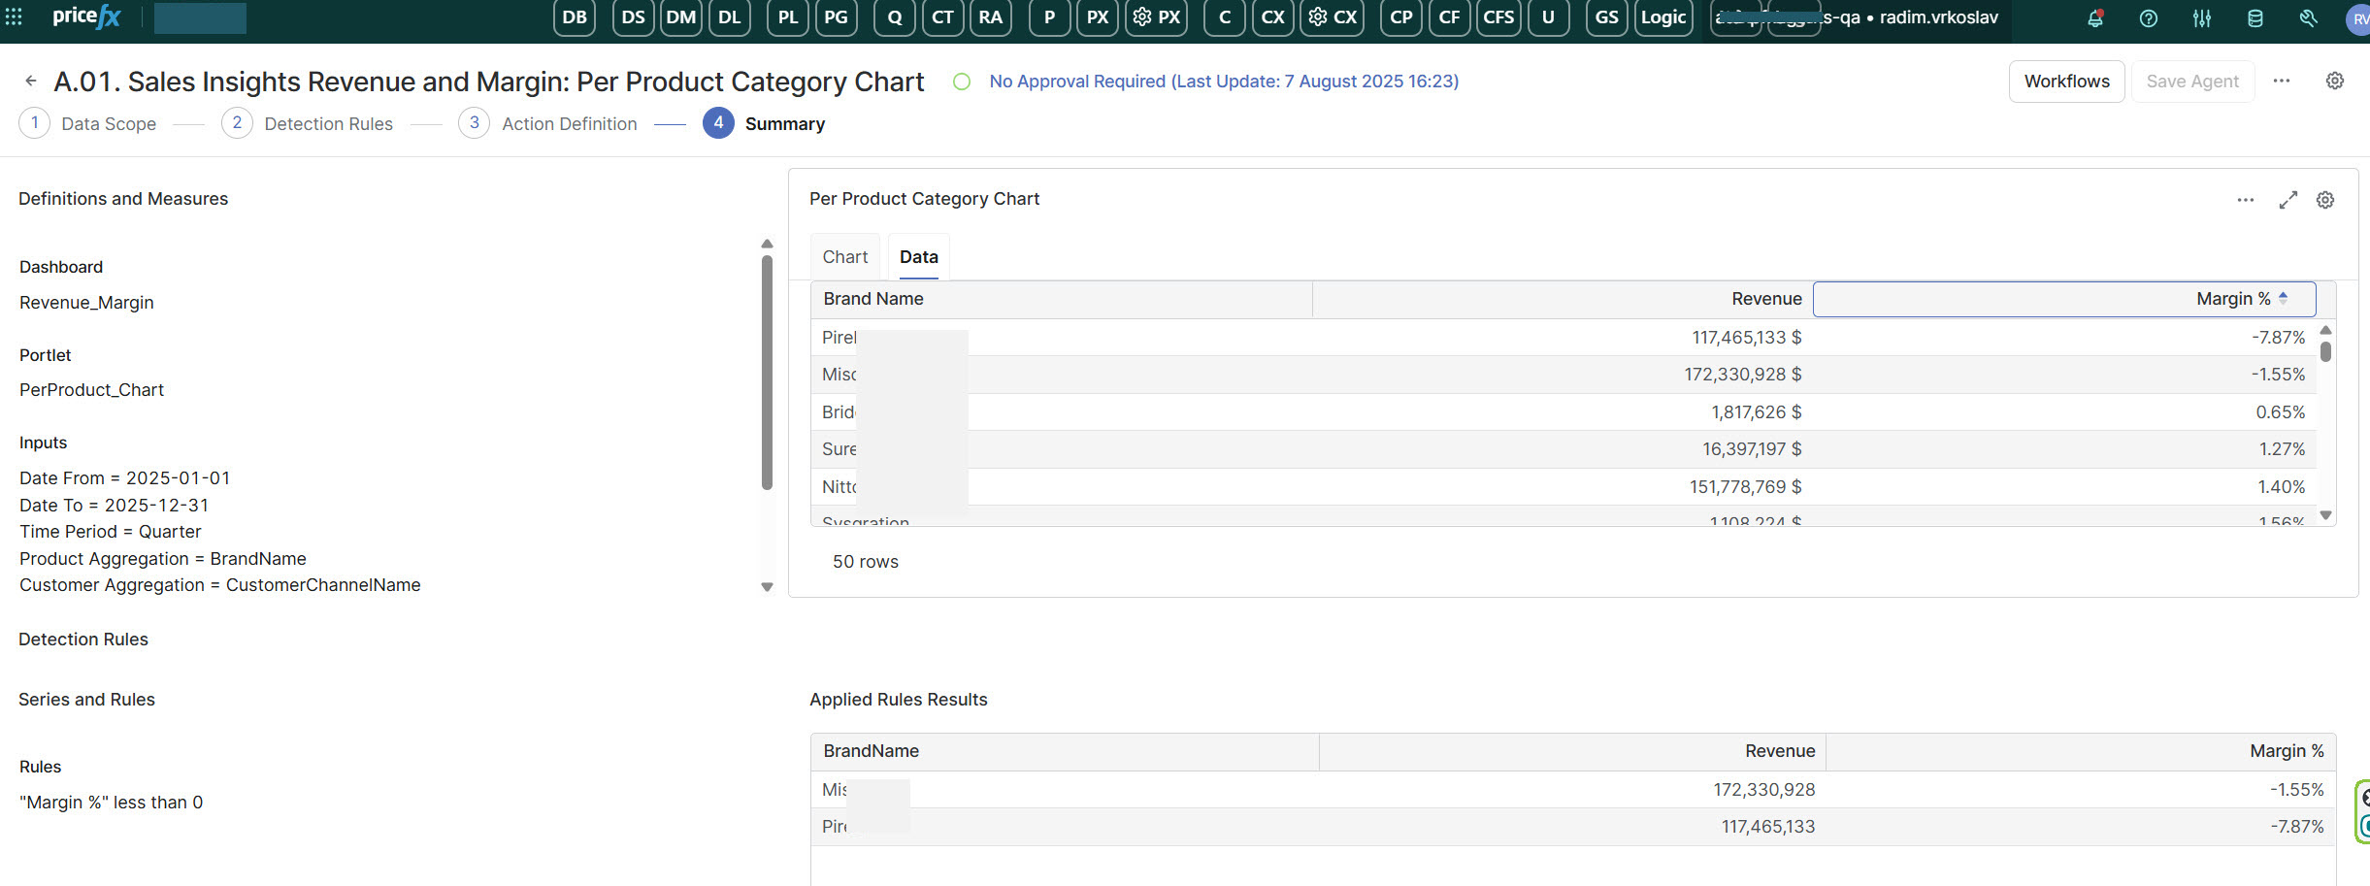Screen dimensions: 2370x886
Task: Open the more actions menu beside Save Agent
Action: [x=2282, y=82]
